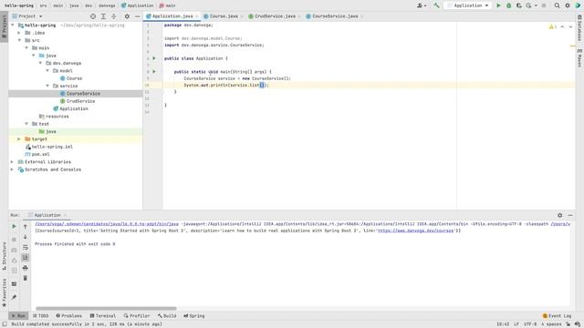Build the project with the hammer icon
Viewport: 584px width, 328px height.
pos(436,5)
